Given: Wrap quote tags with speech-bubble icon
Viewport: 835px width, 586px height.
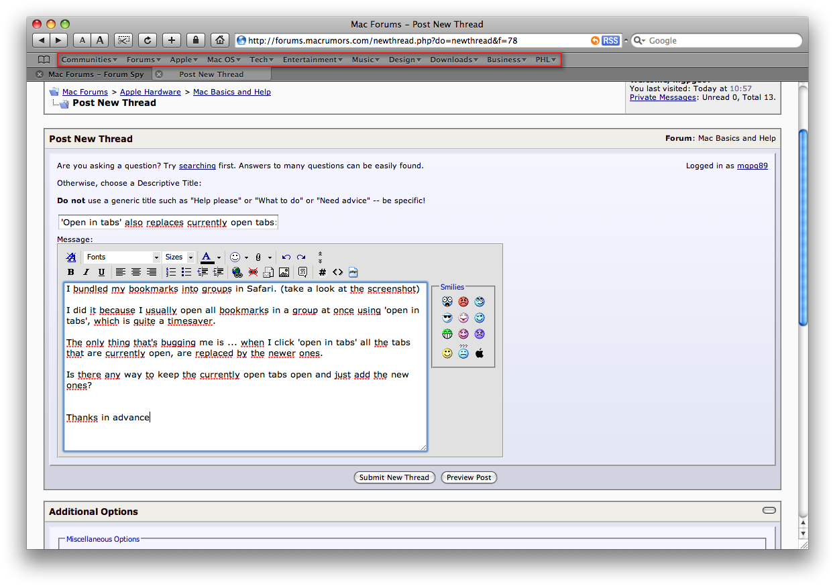Looking at the screenshot, I should coord(303,272).
